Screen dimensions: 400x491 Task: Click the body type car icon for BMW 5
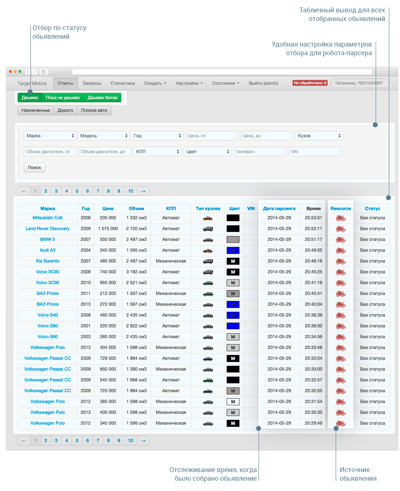pyautogui.click(x=207, y=240)
